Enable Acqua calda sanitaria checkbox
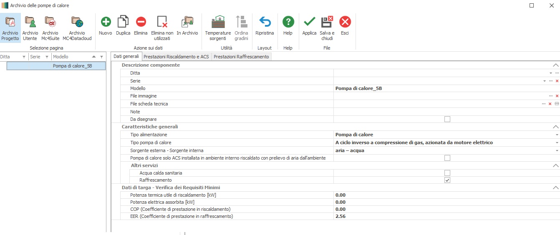The height and width of the screenshot is (235, 560). coord(447,173)
